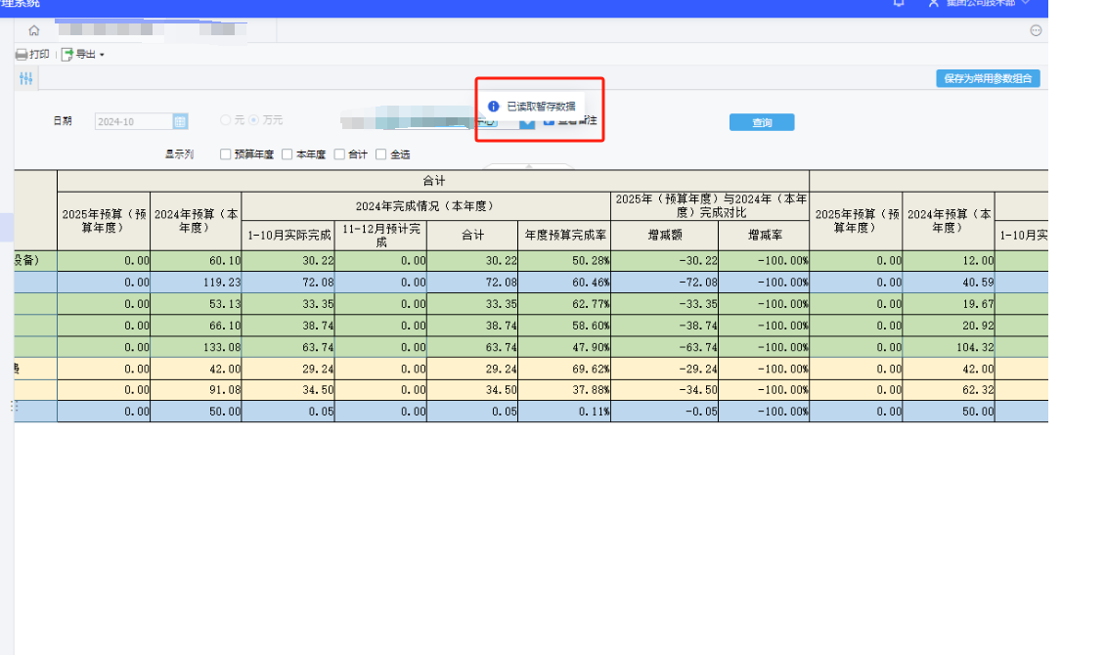
Task: Click 保存为常用参数组合 button
Action: point(988,78)
